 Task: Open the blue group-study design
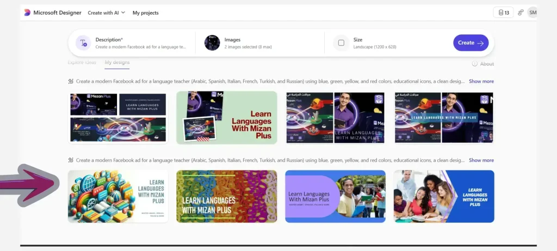(444, 196)
